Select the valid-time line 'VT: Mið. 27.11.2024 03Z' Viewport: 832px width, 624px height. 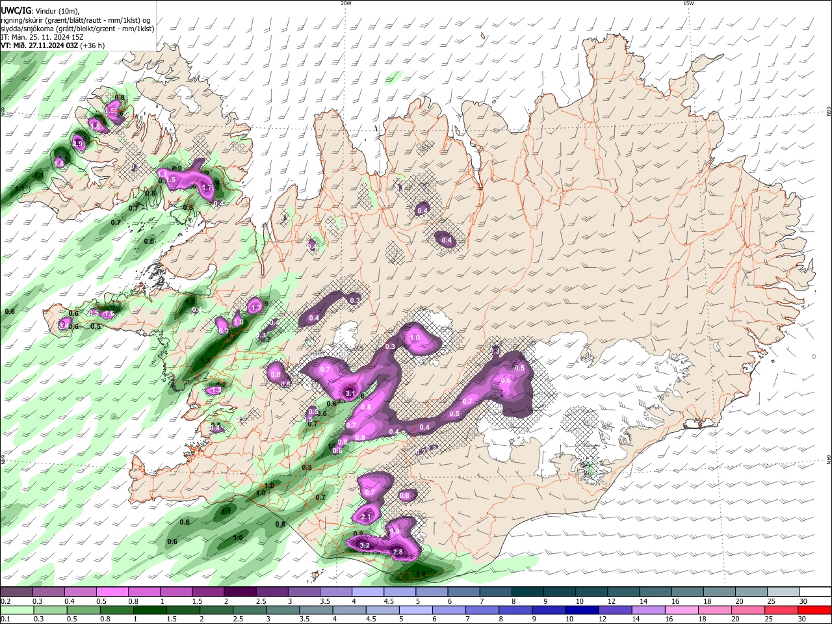[40, 45]
